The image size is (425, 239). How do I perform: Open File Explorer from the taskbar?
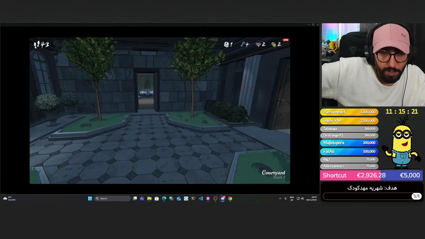149,199
